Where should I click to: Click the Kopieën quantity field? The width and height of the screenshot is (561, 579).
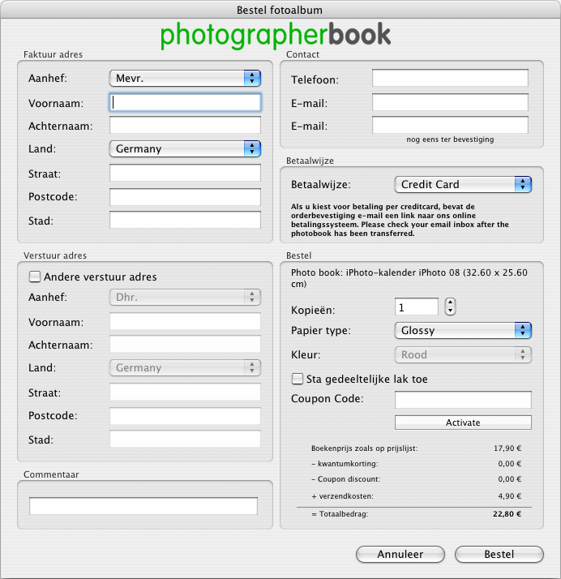pos(417,307)
